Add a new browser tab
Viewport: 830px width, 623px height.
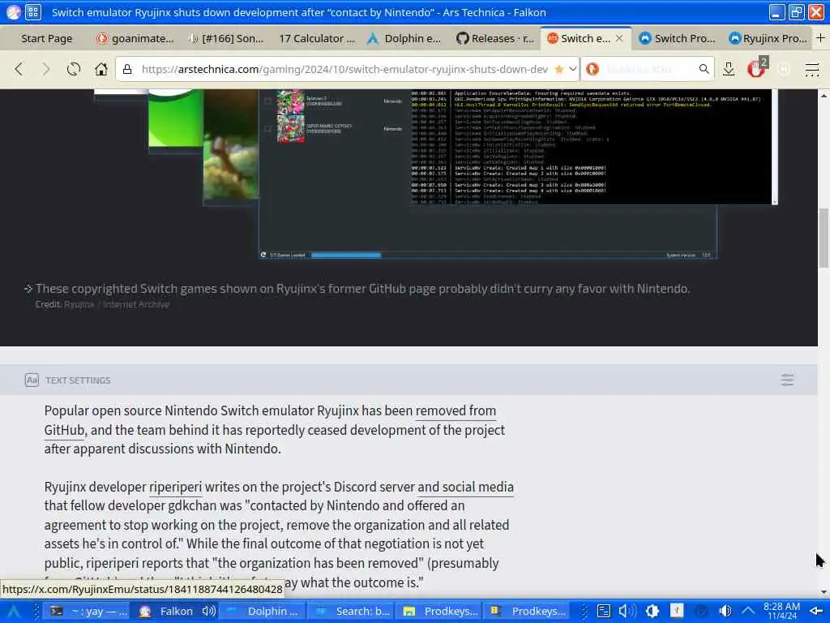click(820, 38)
